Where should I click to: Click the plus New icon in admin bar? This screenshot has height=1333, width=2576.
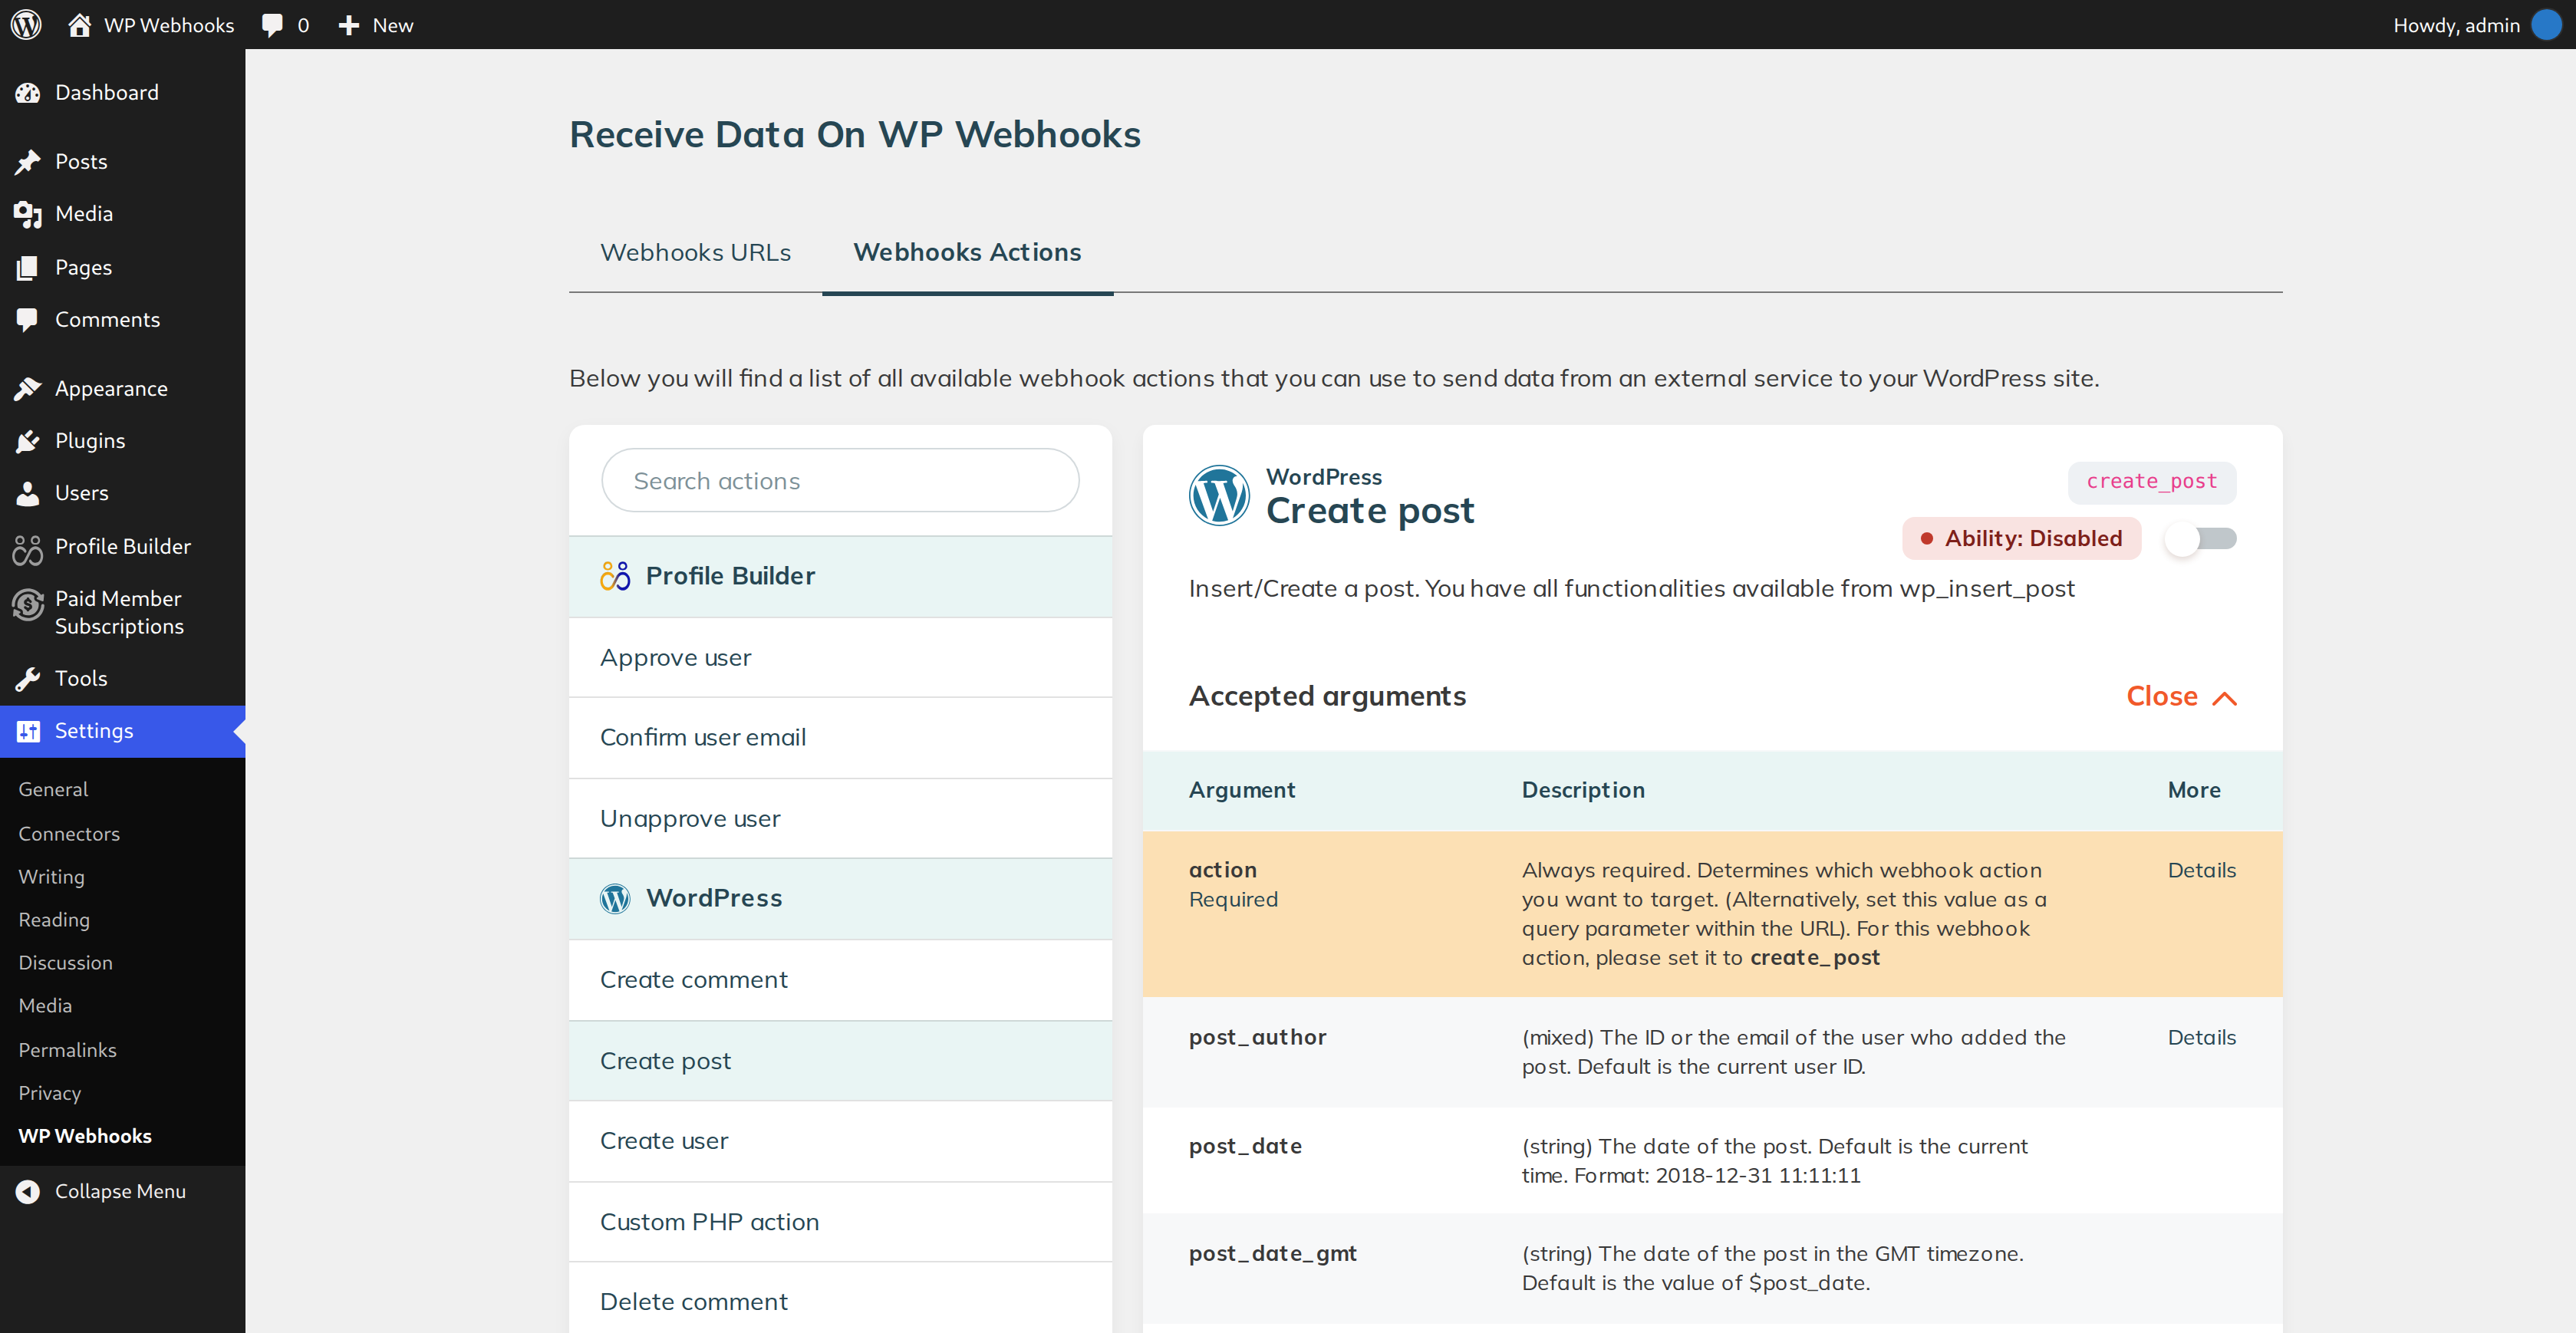click(x=349, y=25)
